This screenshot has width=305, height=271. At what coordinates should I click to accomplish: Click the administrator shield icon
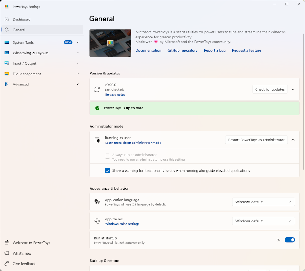pos(97,140)
